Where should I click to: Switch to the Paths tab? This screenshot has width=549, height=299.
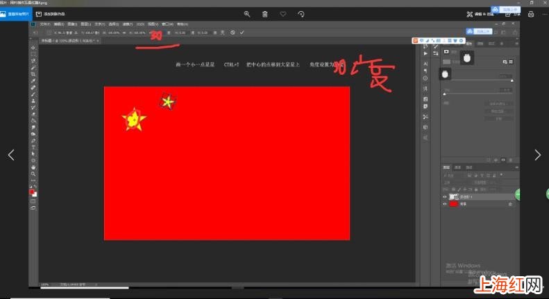click(468, 167)
